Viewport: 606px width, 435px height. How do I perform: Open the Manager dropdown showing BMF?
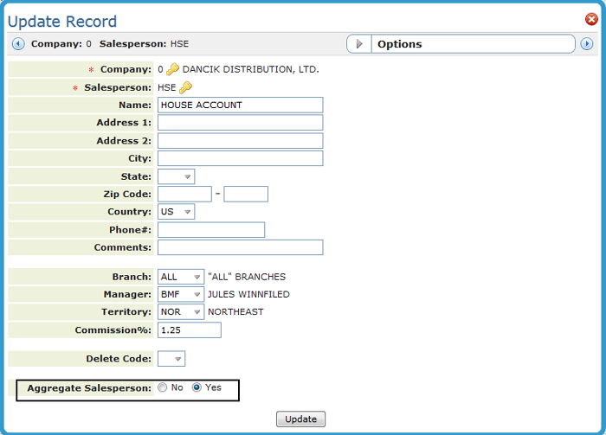181,295
